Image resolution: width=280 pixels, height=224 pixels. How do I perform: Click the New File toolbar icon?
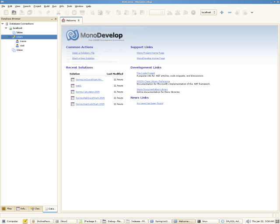[6, 12]
